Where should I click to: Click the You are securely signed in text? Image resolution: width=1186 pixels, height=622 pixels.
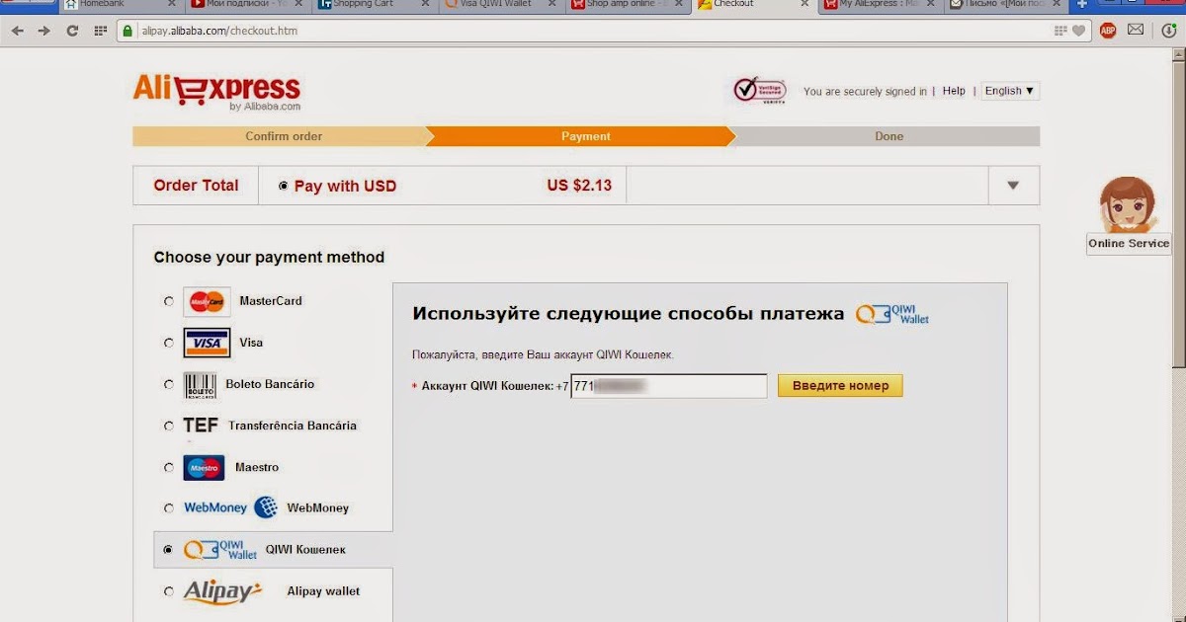point(865,92)
